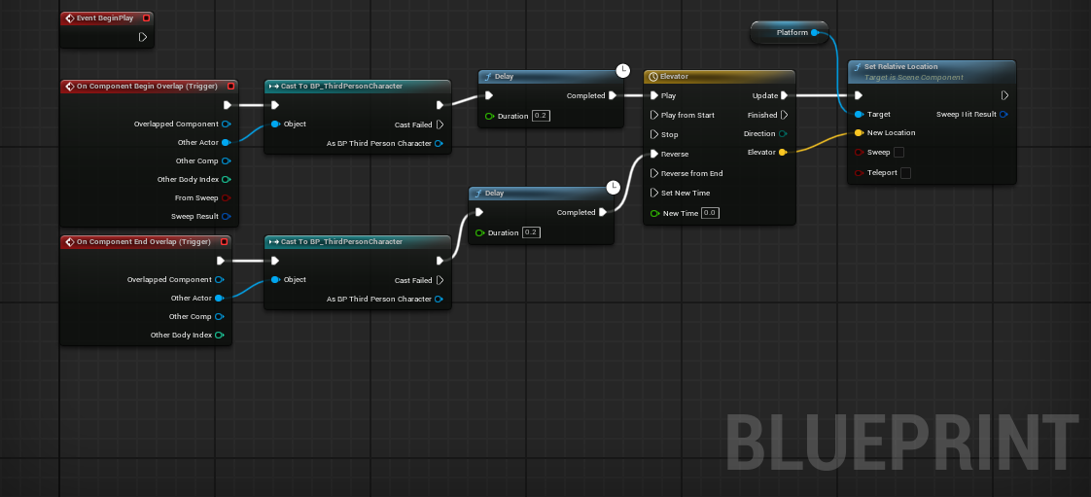Select the Event BeginPlay node title
Screen dimensions: 1091x497
coord(107,18)
